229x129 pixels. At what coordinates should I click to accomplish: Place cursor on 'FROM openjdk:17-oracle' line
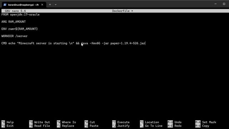click(x=20, y=14)
